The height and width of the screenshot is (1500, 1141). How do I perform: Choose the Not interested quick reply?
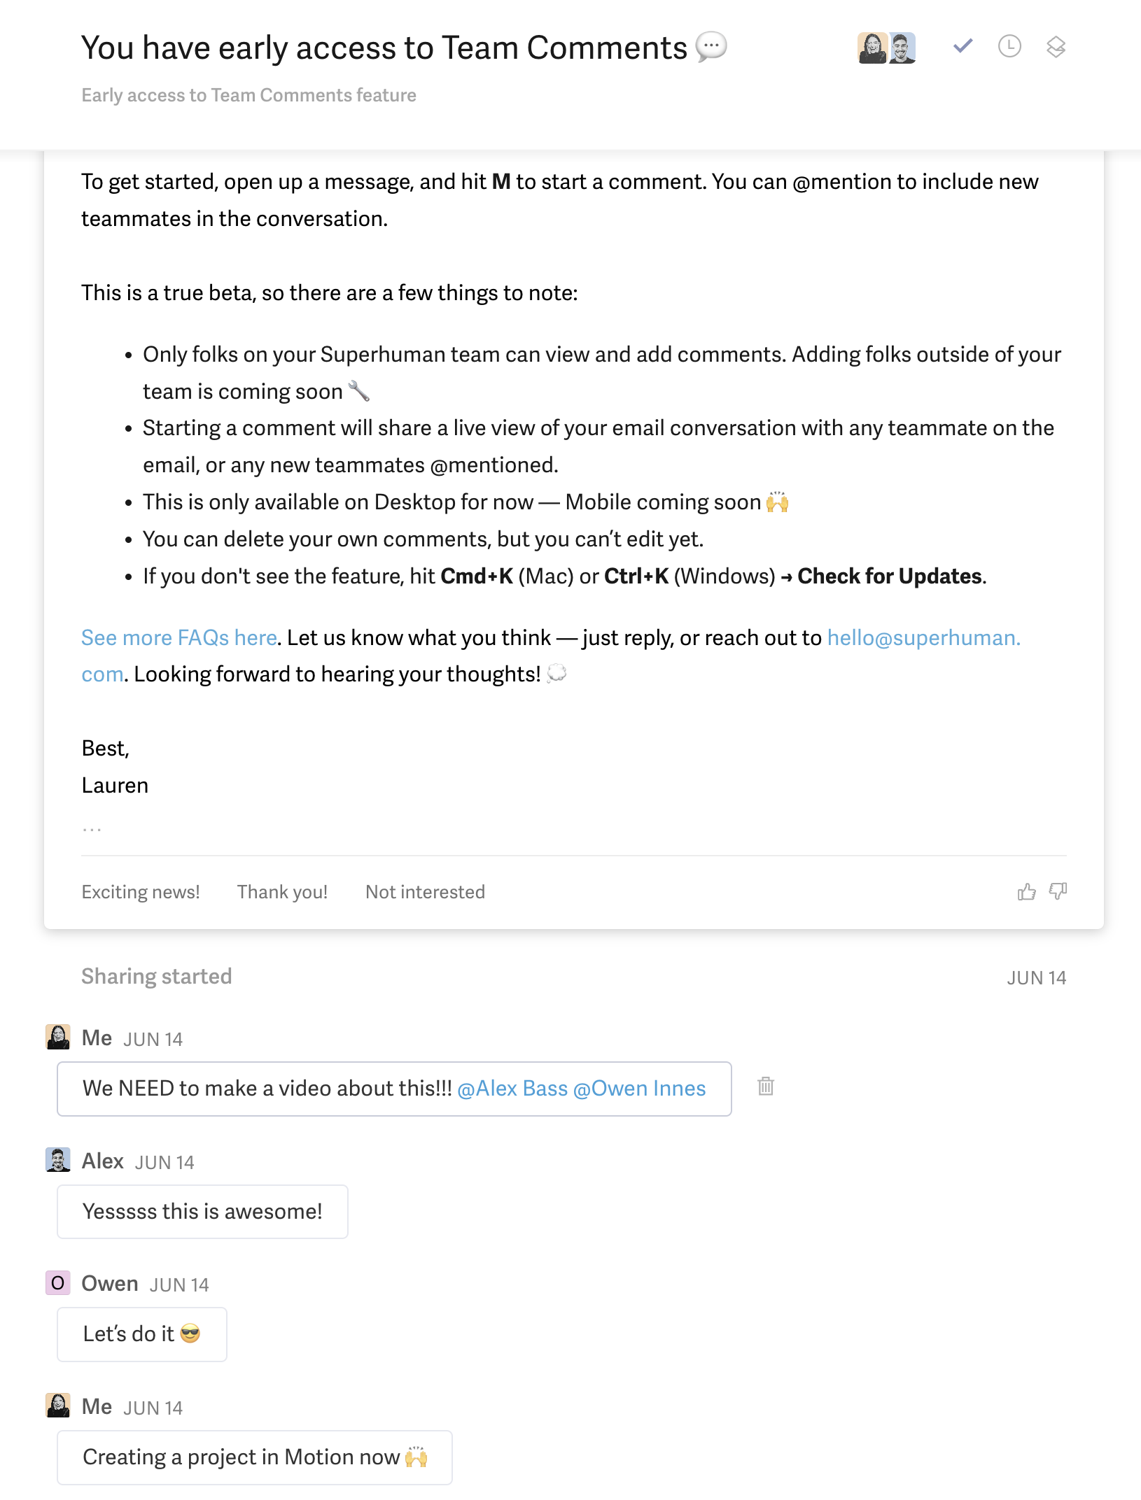pyautogui.click(x=425, y=892)
